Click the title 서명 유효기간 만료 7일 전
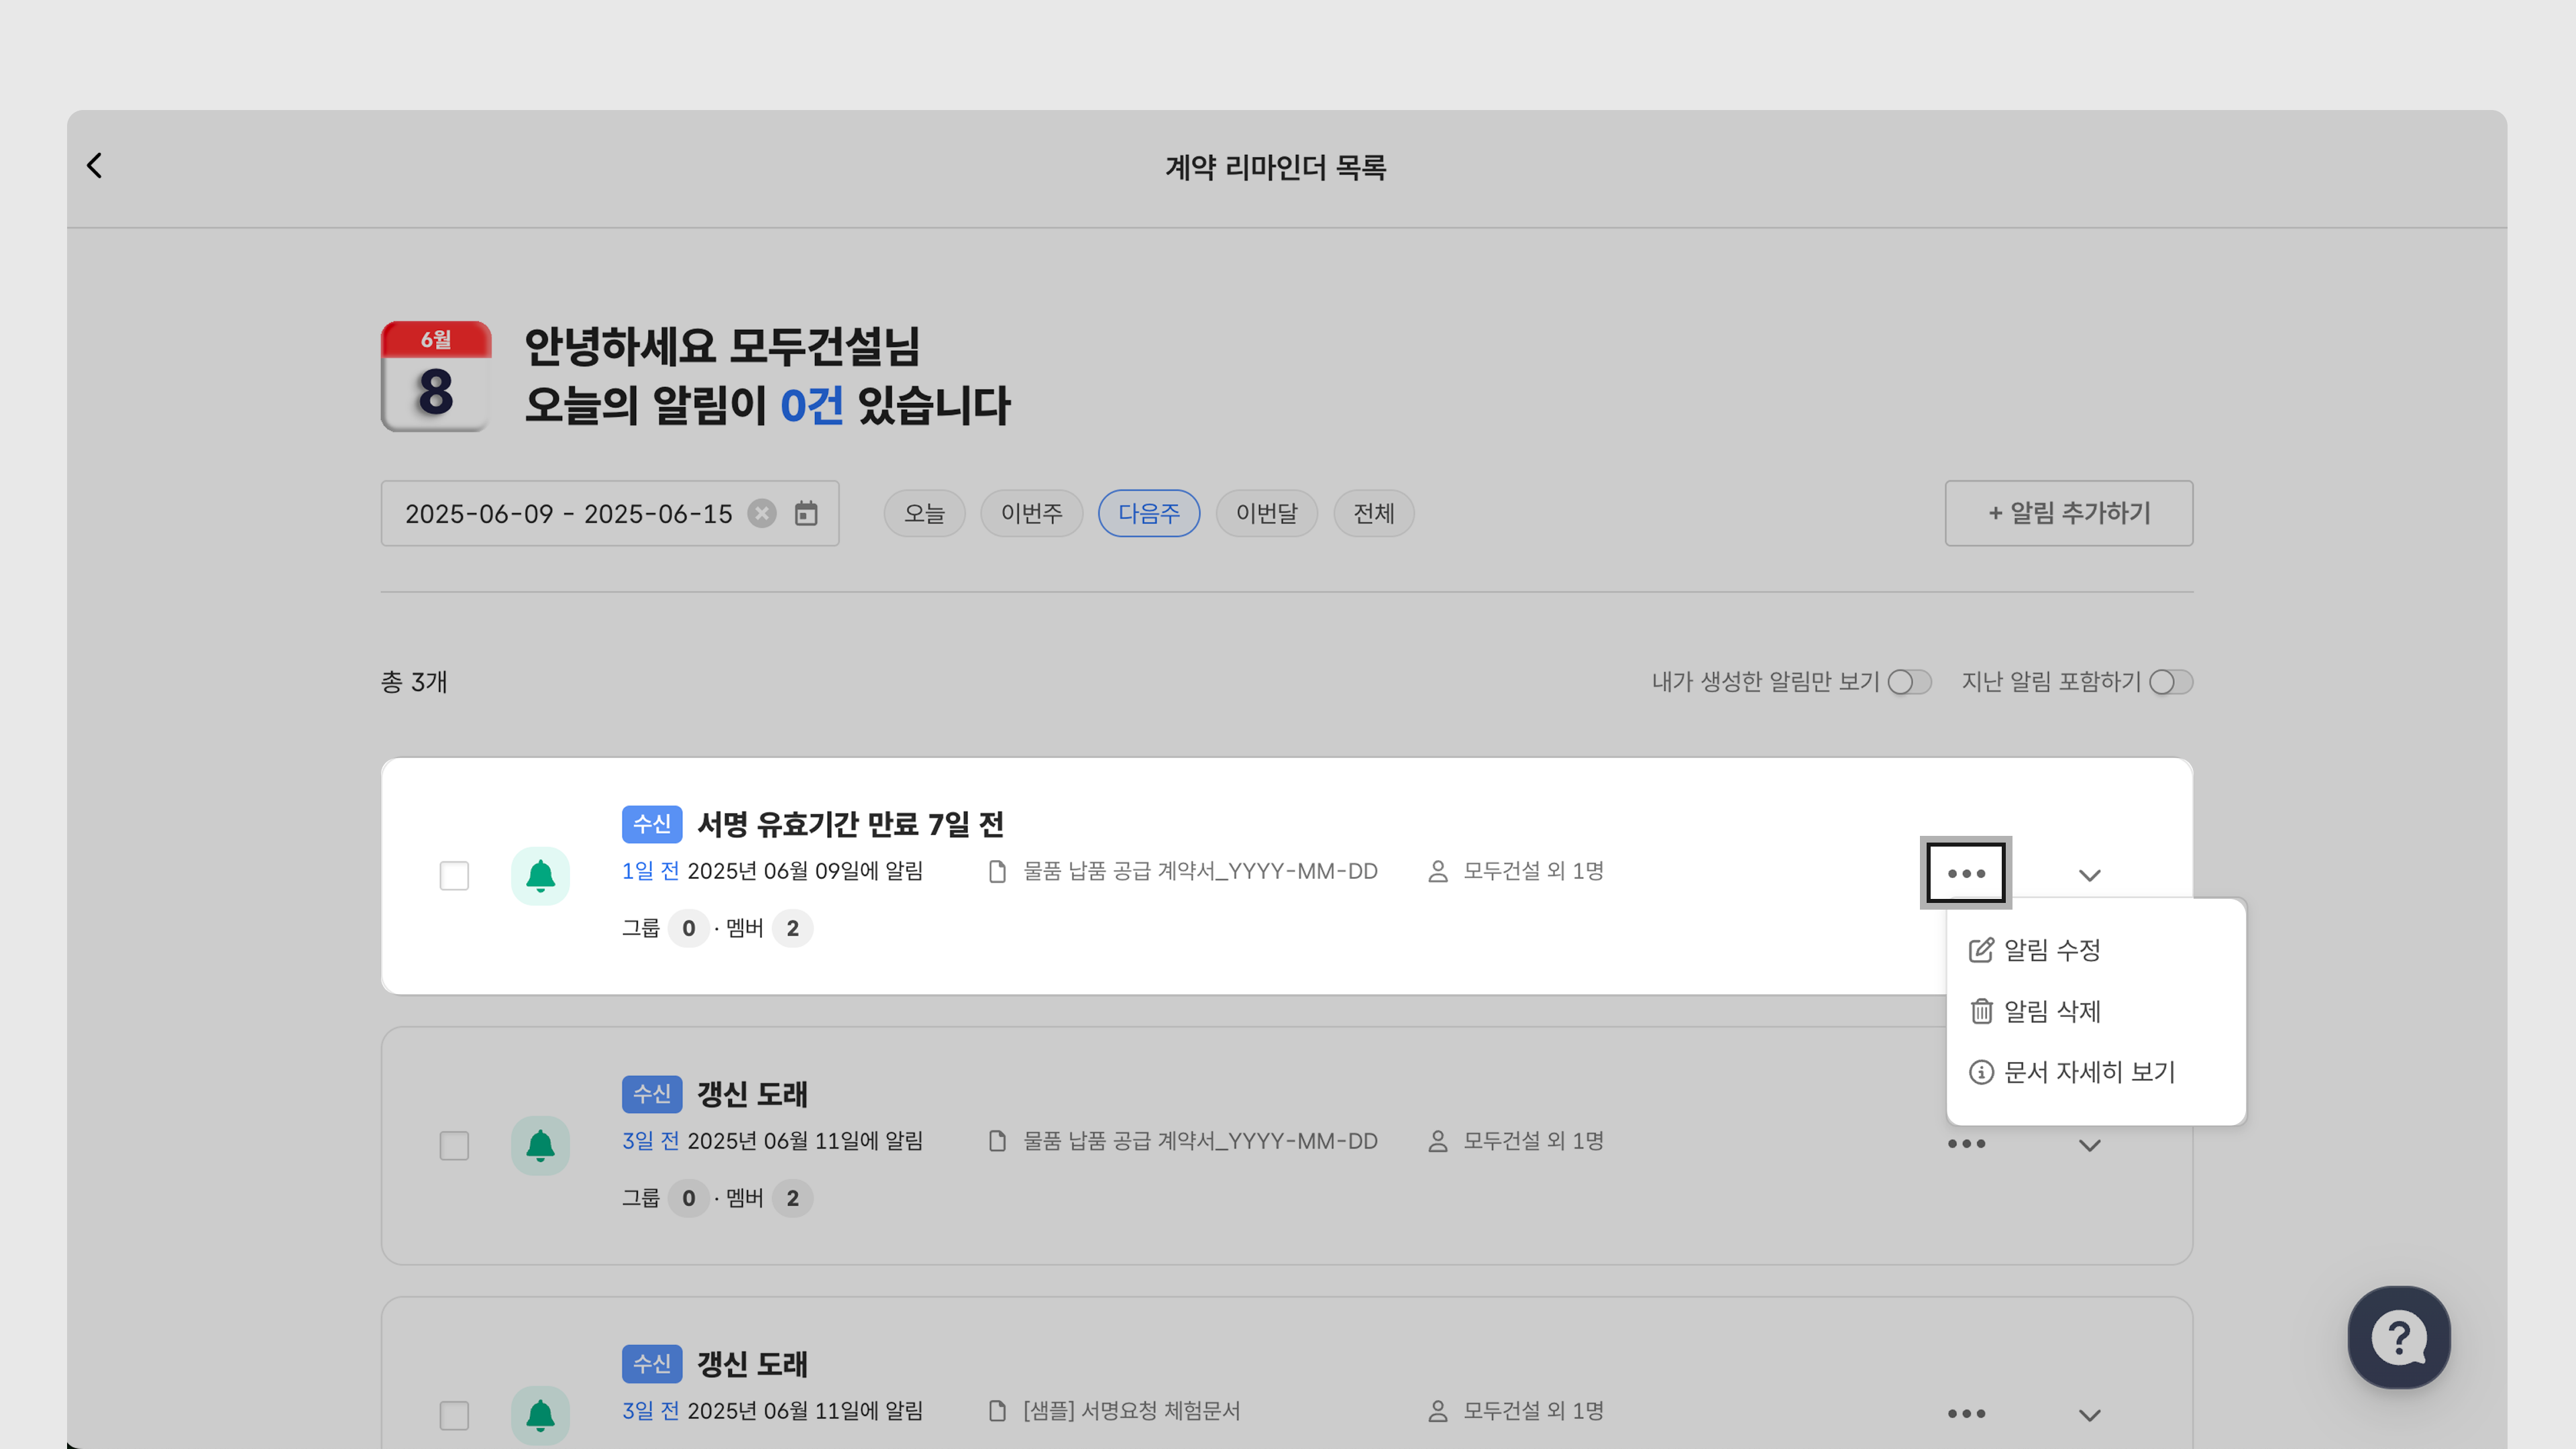2576x1449 pixels. 850,825
